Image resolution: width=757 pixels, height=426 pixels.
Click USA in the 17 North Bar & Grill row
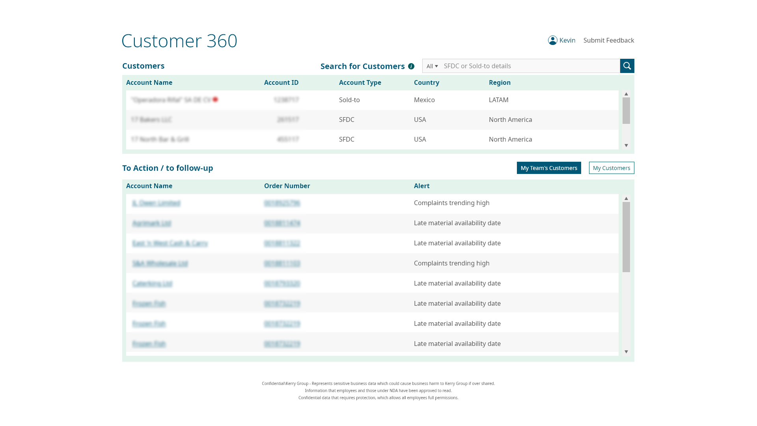[420, 139]
